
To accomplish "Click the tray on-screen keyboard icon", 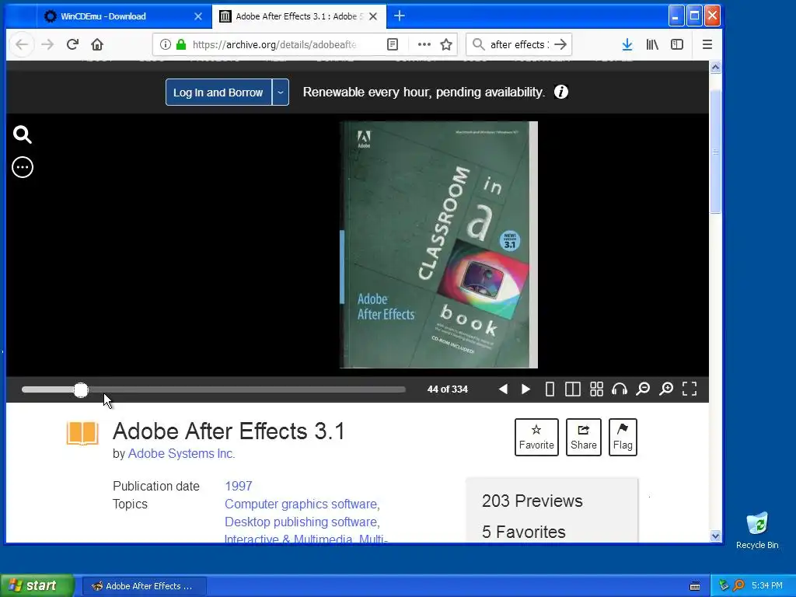I will point(695,586).
